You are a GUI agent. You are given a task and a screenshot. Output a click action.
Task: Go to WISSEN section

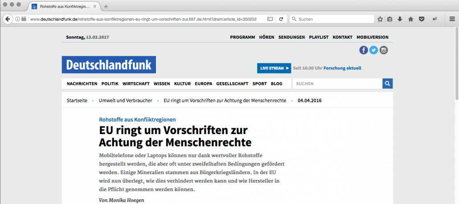(162, 84)
